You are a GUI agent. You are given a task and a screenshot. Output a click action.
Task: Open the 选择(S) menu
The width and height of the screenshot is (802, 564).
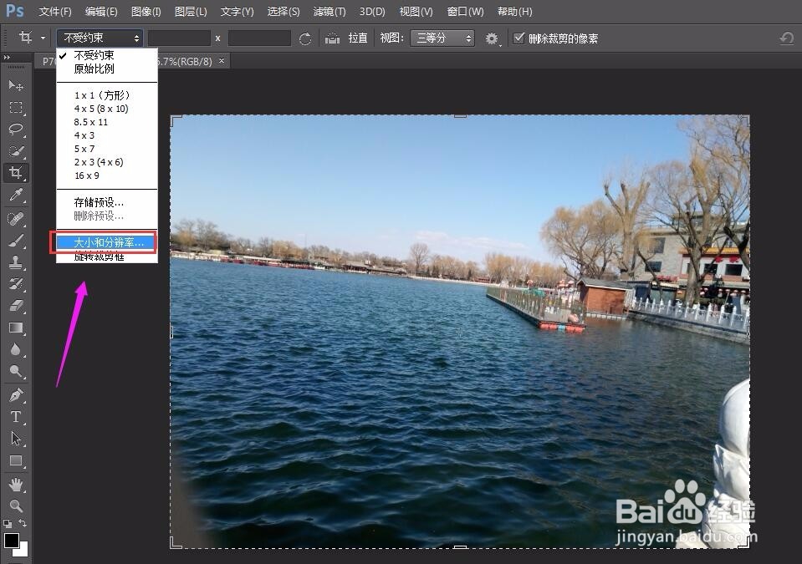click(x=284, y=11)
